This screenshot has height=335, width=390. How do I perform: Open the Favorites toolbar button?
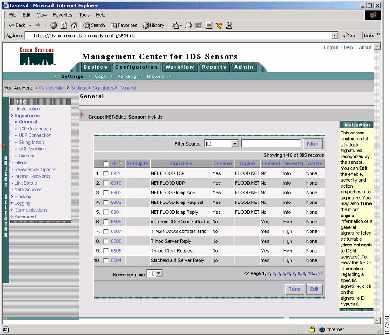pyautogui.click(x=124, y=25)
